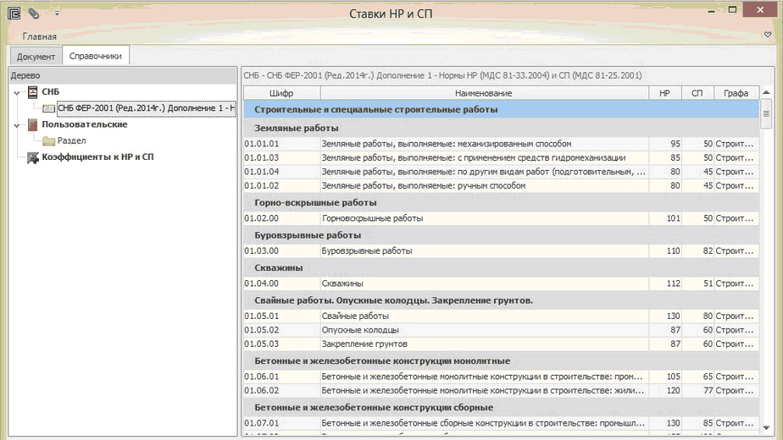Click the Коэффициенты к НР и СП icon
Viewport: 783px width, 440px height.
32,157
